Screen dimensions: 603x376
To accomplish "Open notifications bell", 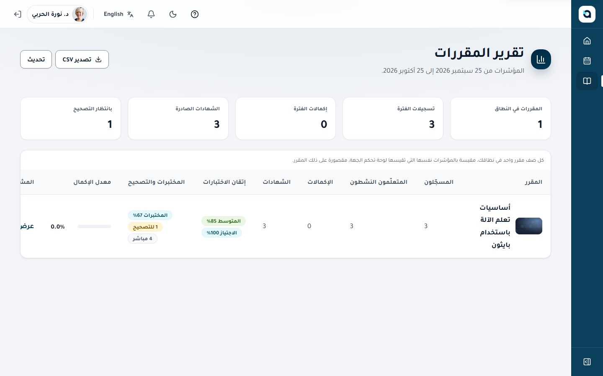I will pos(151,14).
